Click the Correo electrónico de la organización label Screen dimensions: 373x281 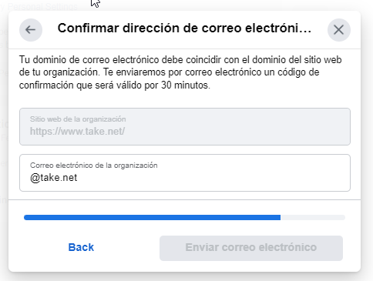tap(93, 166)
